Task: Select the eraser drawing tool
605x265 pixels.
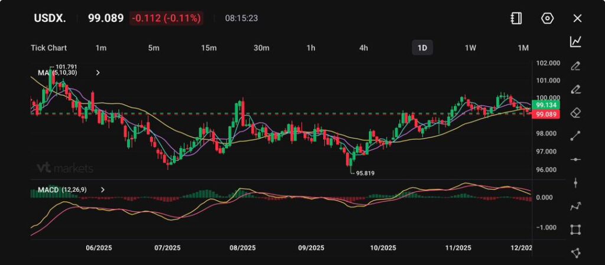Action: click(575, 113)
